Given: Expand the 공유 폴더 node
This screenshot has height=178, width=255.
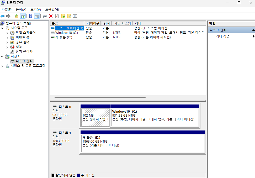Looking at the screenshot, I should (x=7, y=43).
